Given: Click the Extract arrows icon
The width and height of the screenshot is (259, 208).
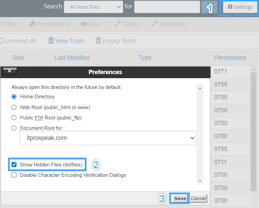Looking at the screenshot, I should (117, 24).
